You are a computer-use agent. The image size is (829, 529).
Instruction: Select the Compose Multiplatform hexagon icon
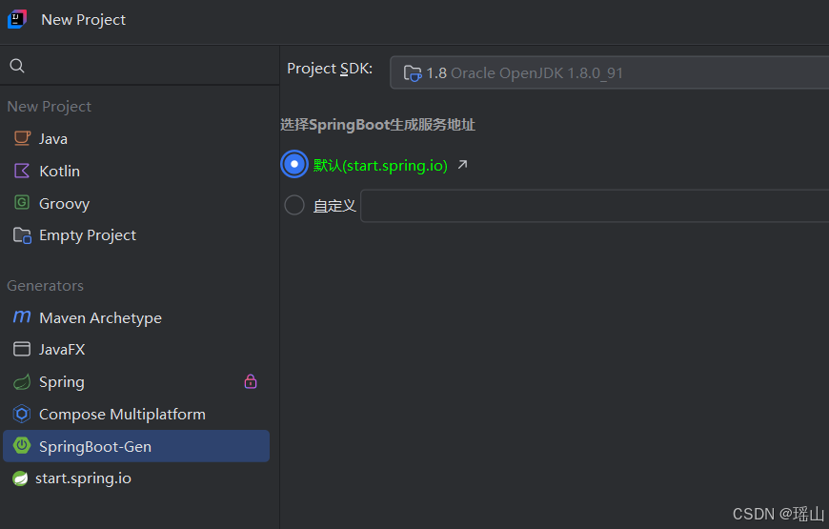22,414
